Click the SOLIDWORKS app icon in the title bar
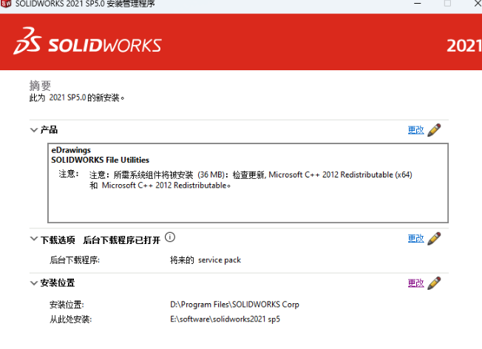The height and width of the screenshot is (349, 482). (x=6, y=4)
